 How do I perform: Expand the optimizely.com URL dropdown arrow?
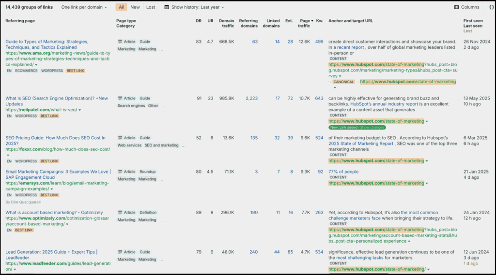[67, 224]
